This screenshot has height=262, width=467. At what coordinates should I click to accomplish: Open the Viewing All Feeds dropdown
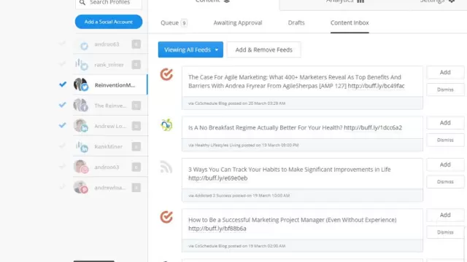point(190,49)
